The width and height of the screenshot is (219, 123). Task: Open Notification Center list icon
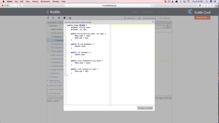coord(215,1)
